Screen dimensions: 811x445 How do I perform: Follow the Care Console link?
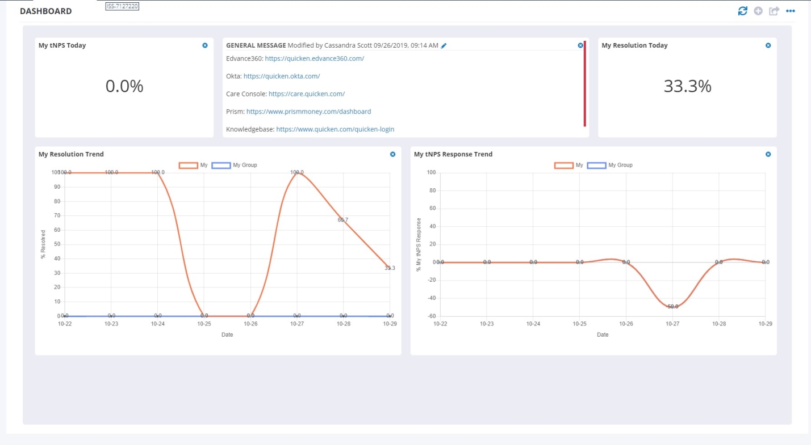click(307, 94)
